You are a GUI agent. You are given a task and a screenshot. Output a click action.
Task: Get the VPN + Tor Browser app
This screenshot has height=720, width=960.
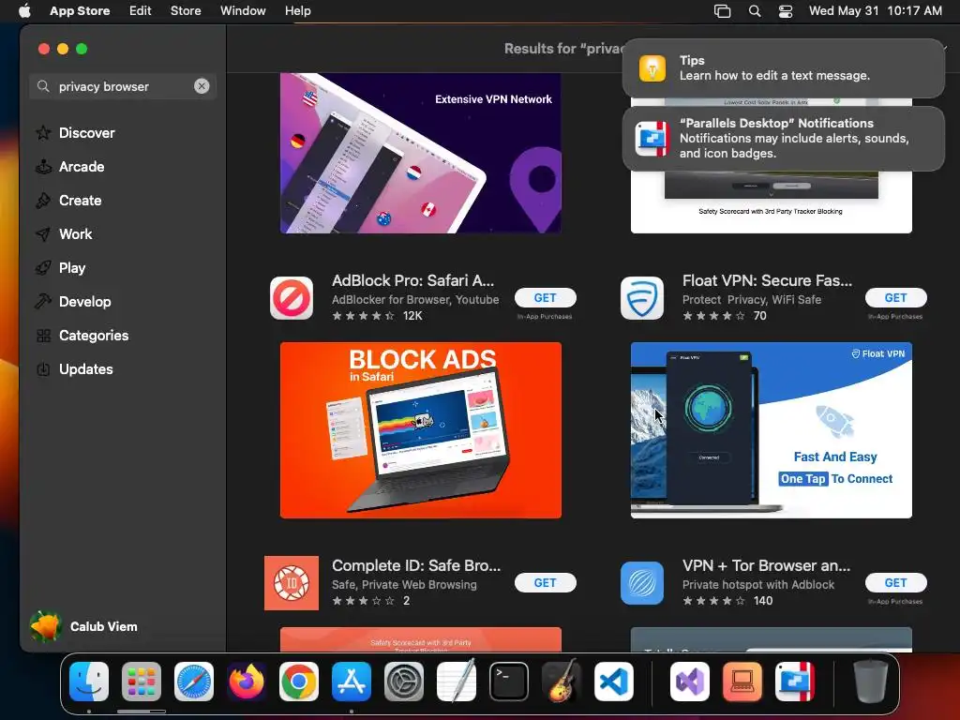[895, 583]
